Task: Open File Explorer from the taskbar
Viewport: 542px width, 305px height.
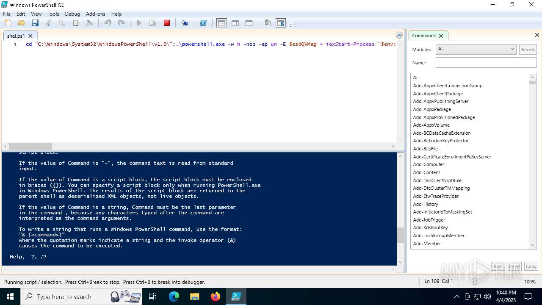Action: coord(194,297)
